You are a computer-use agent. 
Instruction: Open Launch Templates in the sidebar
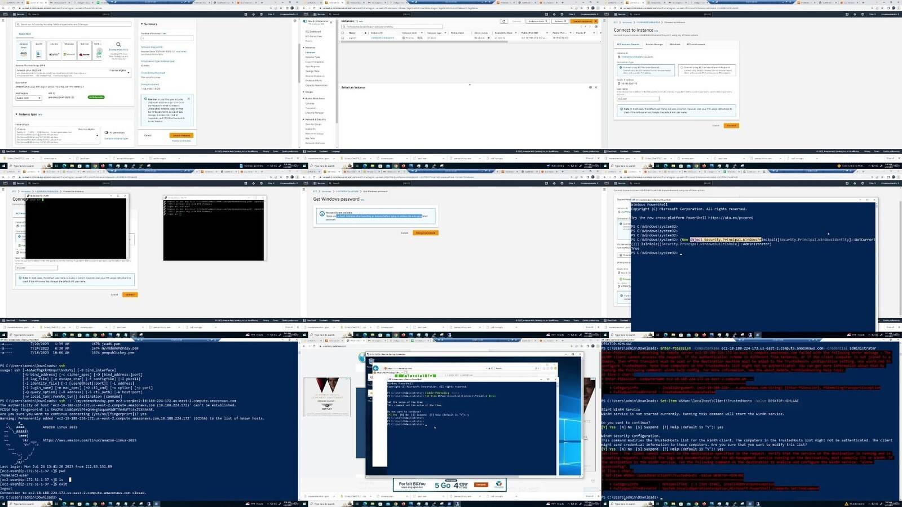(315, 62)
